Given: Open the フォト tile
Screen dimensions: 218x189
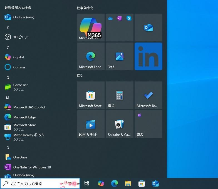Looking at the screenshot, I should 120,56.
